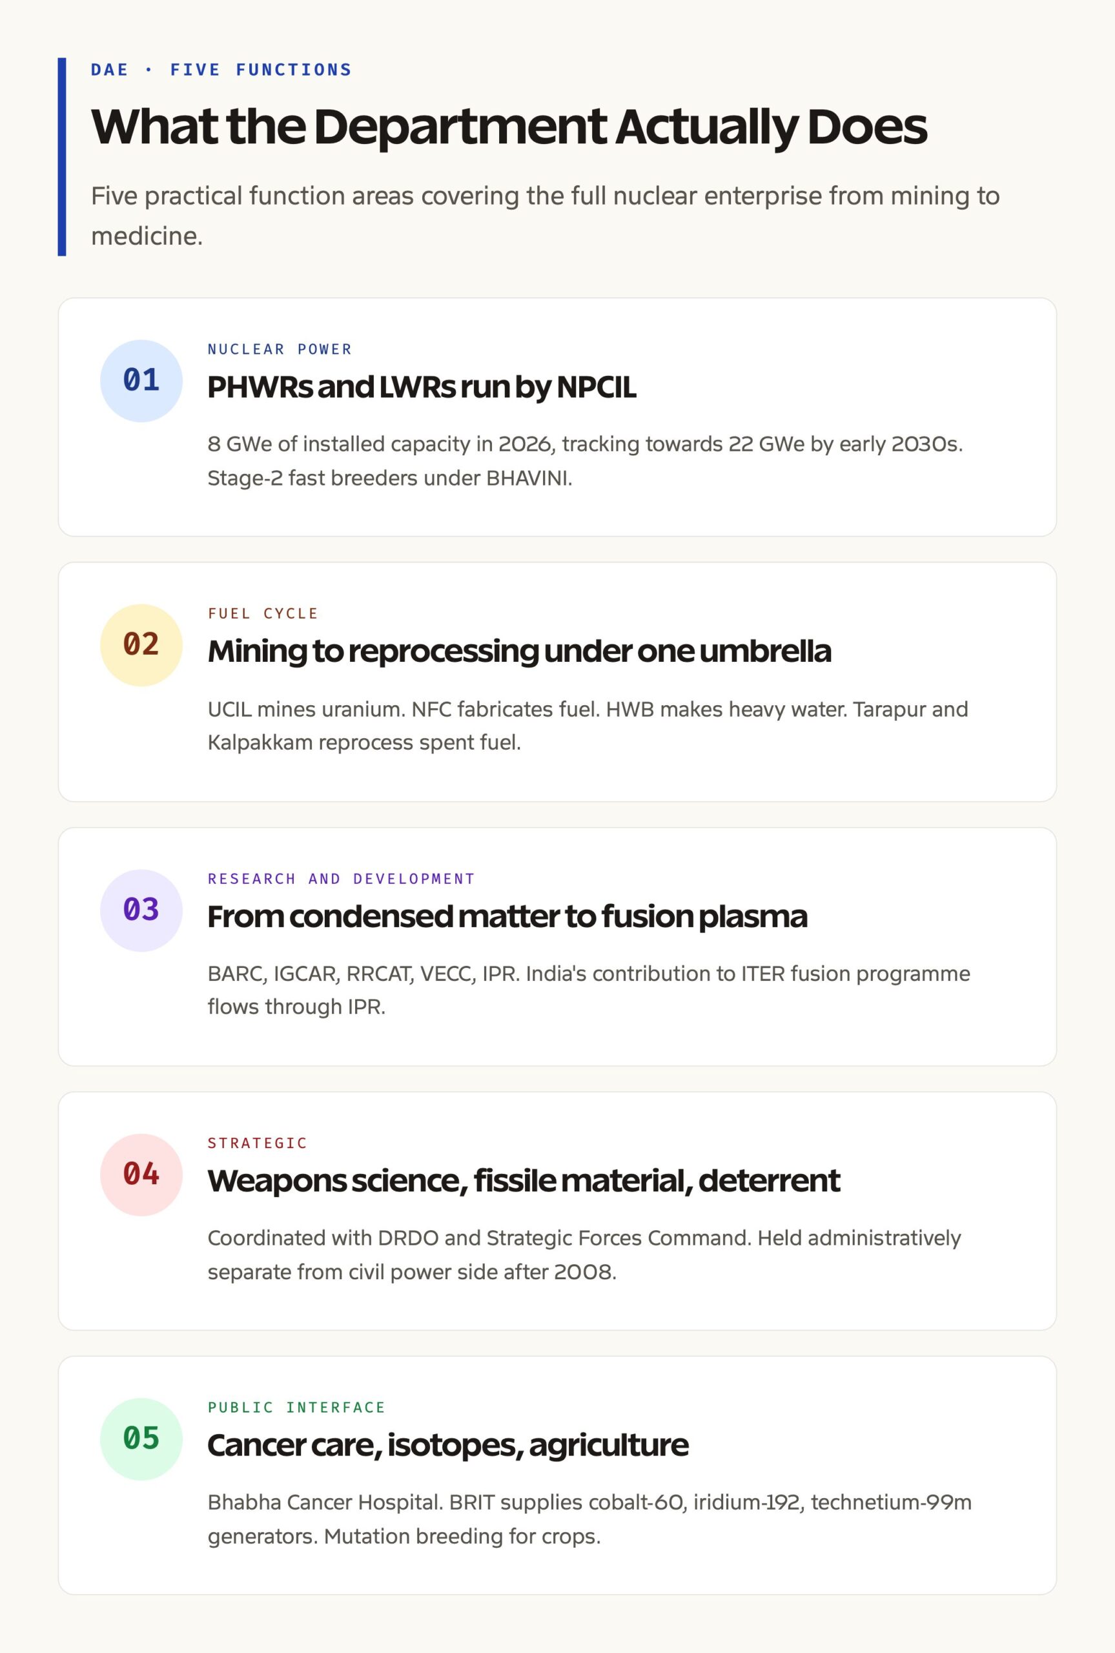Image resolution: width=1115 pixels, height=1653 pixels.
Task: Click the green 05 circle badge
Action: 141,1440
